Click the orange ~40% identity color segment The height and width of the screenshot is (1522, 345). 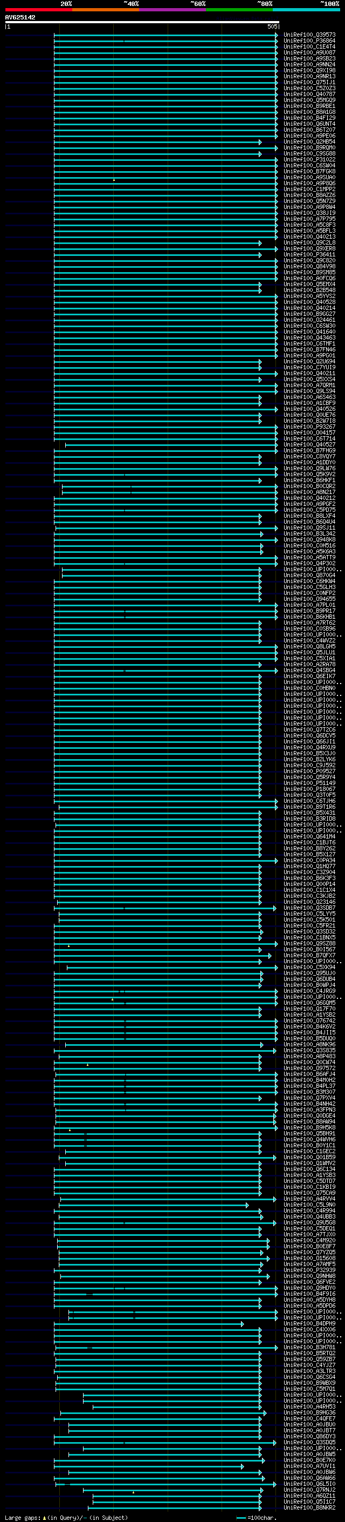[106, 10]
